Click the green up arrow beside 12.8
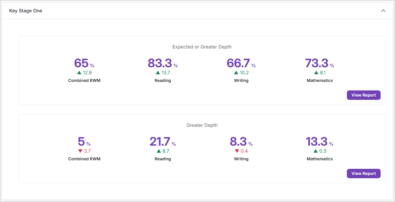The height and width of the screenshot is (202, 395). pyautogui.click(x=79, y=73)
